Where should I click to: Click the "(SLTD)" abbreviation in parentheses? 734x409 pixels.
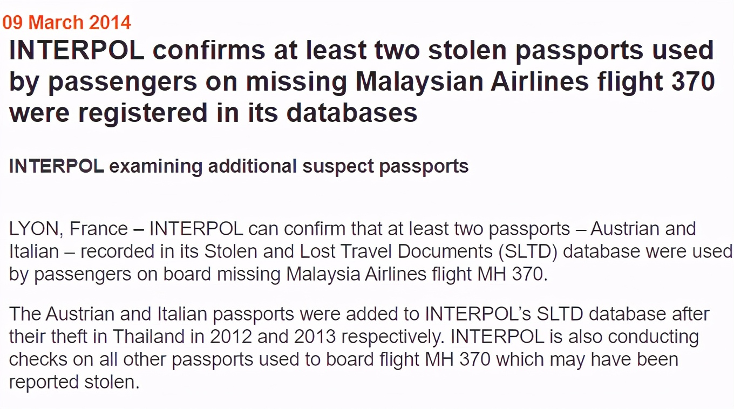[525, 251]
